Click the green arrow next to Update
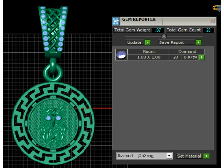The height and width of the screenshot is (168, 224). 147,42
